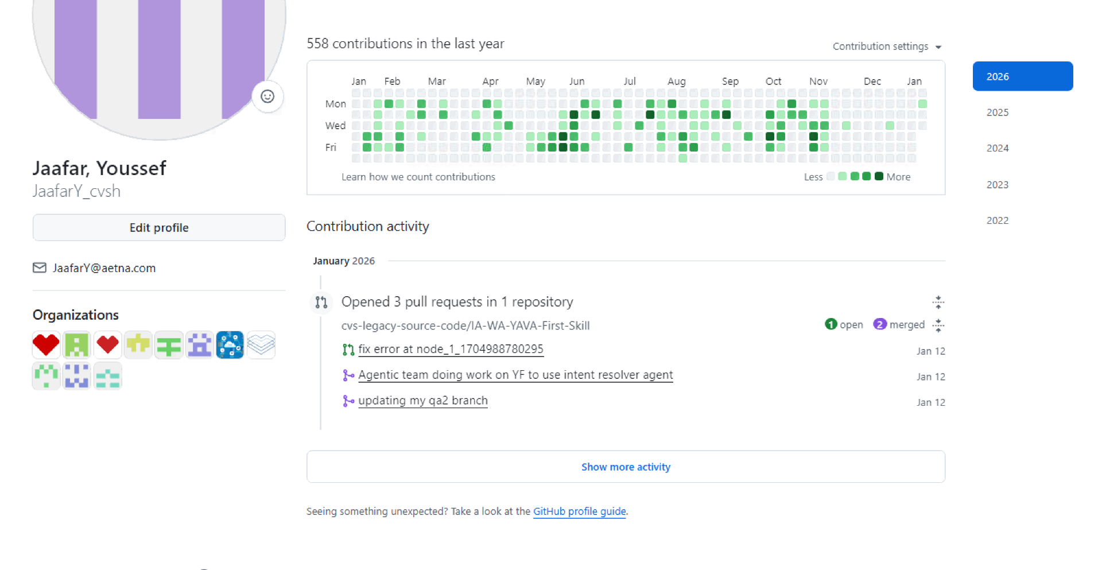
Task: Open the blue cloud network organization avatar
Action: [230, 345]
